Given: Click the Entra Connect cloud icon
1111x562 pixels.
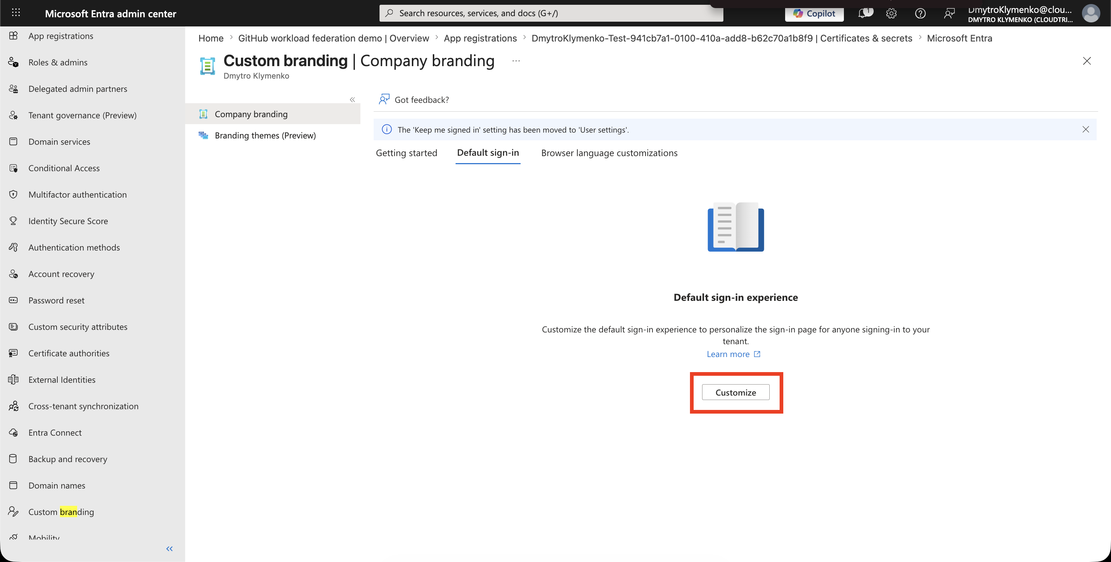Looking at the screenshot, I should coord(13,433).
